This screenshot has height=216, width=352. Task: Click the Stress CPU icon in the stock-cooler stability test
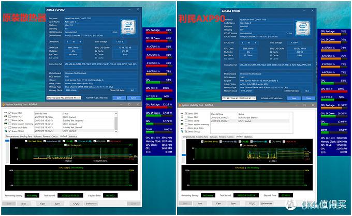[6, 113]
